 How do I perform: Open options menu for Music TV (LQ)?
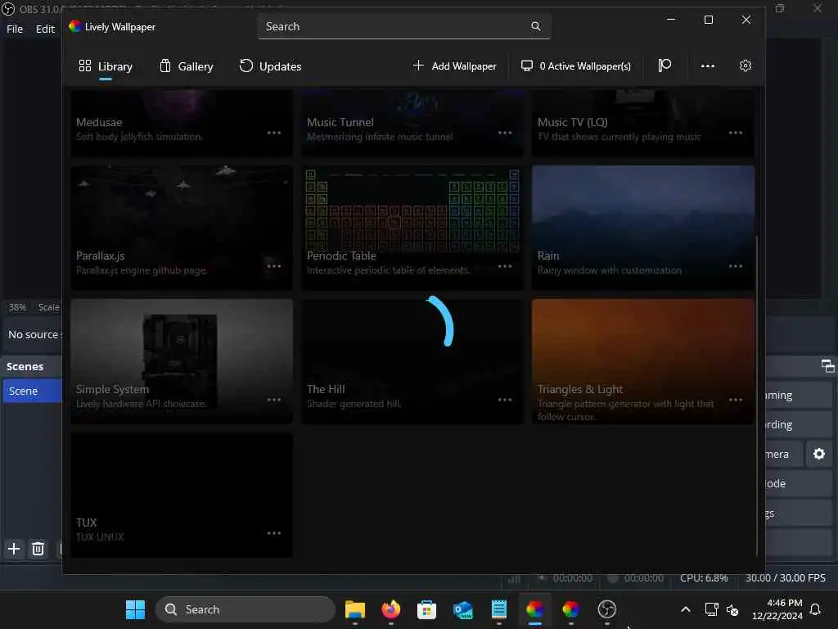point(736,133)
